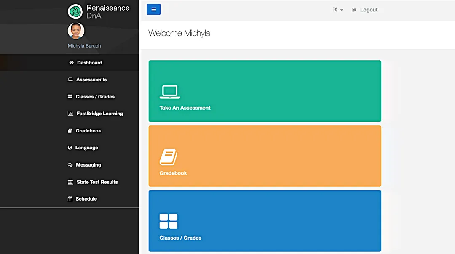The image size is (455, 254).
Task: Click the orange Gradebook card
Action: click(x=265, y=156)
